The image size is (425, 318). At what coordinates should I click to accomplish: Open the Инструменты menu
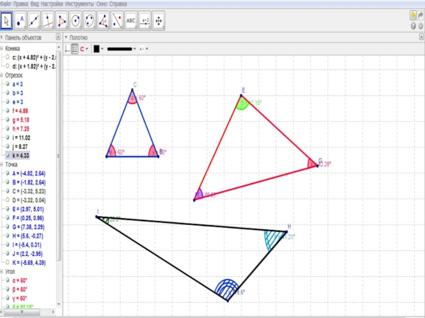(79, 3)
